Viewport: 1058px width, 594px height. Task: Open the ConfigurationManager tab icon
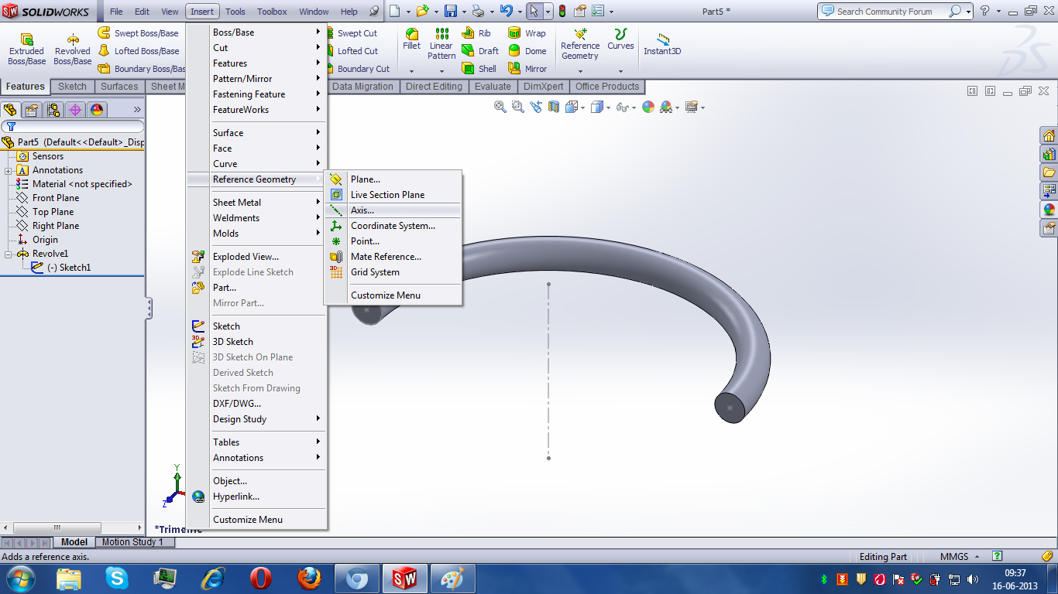[x=53, y=110]
